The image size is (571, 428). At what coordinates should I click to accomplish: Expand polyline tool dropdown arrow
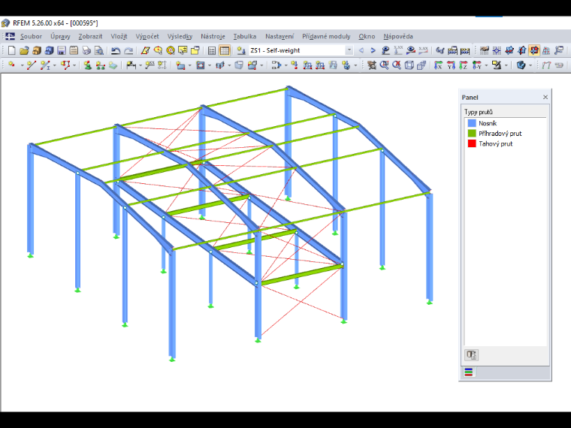pos(74,65)
